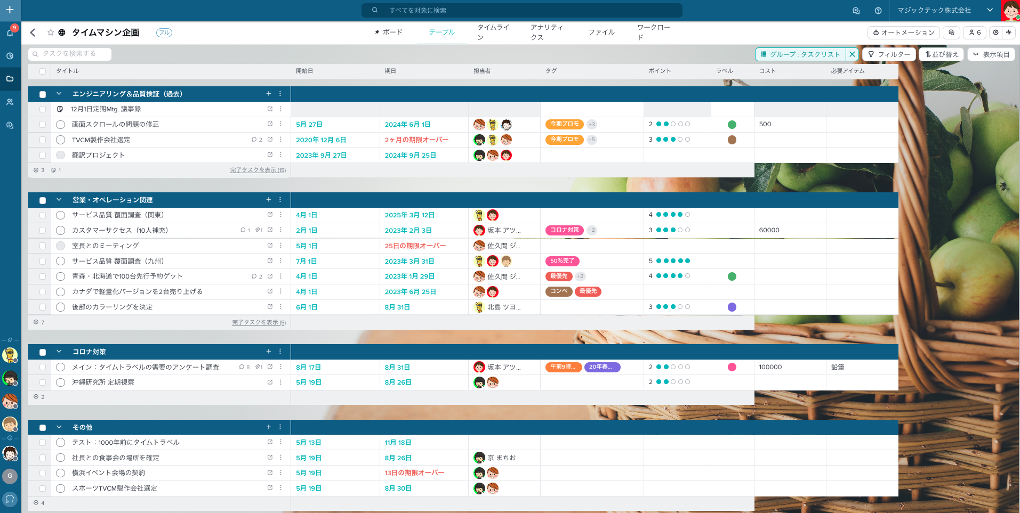Open the help question mark icon

878,11
